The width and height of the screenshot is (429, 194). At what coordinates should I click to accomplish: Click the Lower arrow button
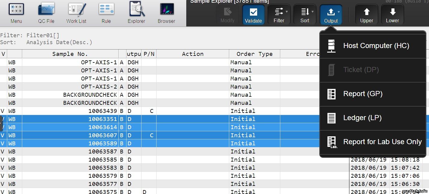[392, 15]
